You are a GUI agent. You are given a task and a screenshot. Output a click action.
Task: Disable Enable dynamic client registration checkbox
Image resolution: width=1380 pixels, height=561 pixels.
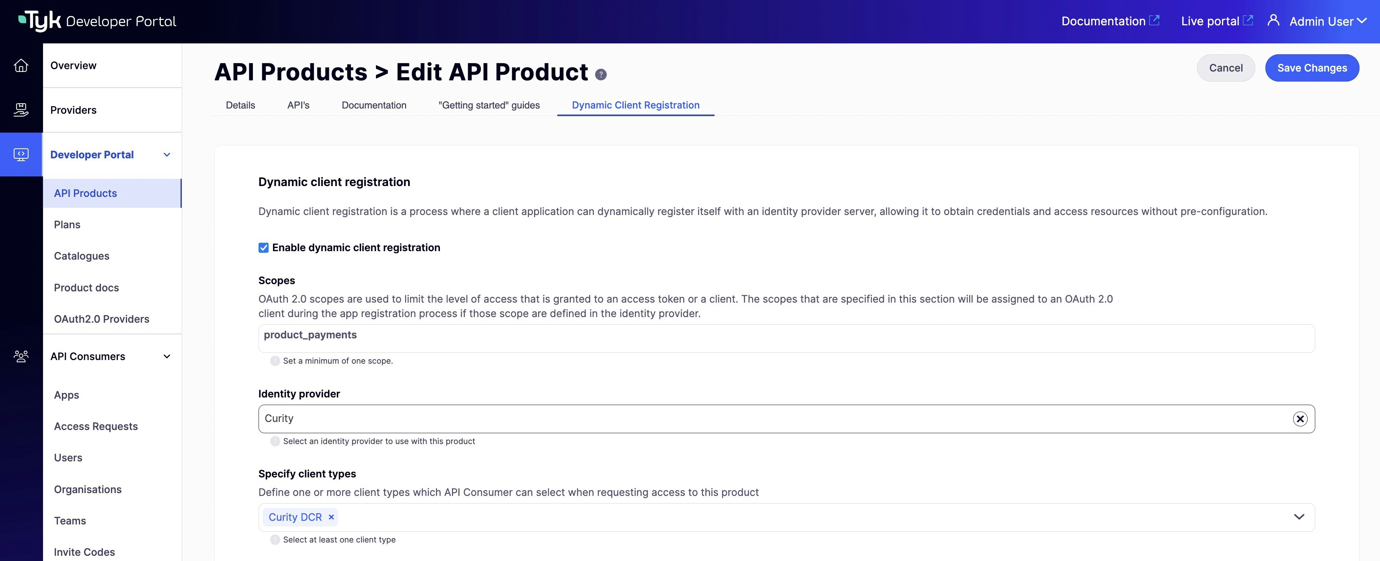point(263,247)
